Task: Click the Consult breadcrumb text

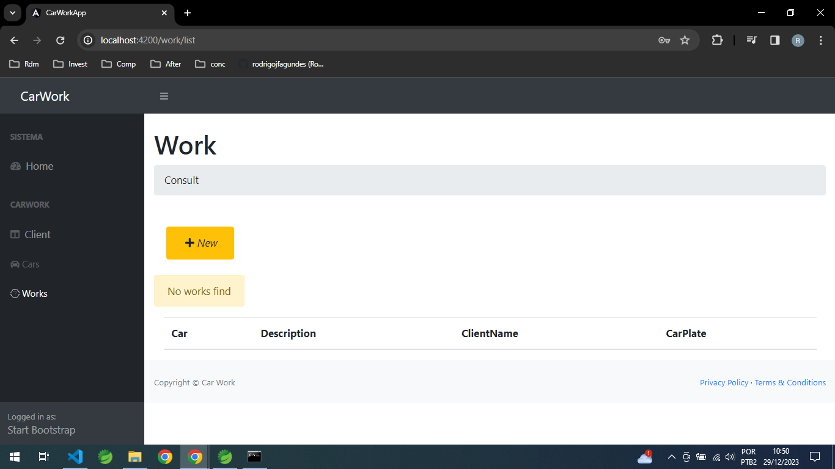Action: pyautogui.click(x=182, y=180)
